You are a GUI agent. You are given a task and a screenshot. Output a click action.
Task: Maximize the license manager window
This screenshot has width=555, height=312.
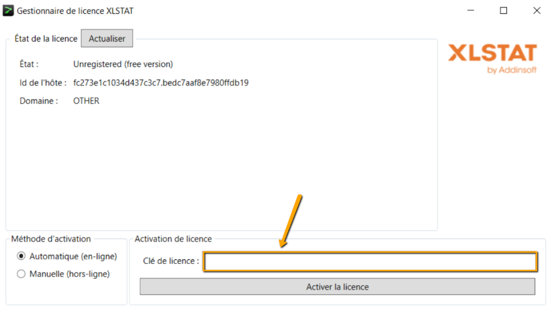tap(504, 11)
